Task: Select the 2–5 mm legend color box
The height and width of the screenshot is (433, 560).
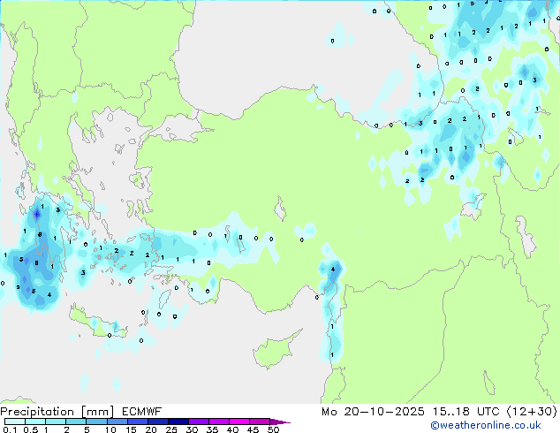Action: (76, 422)
